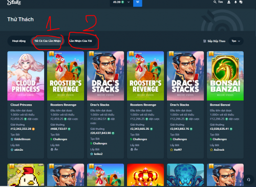Open the Tìm search

pos(218,2)
